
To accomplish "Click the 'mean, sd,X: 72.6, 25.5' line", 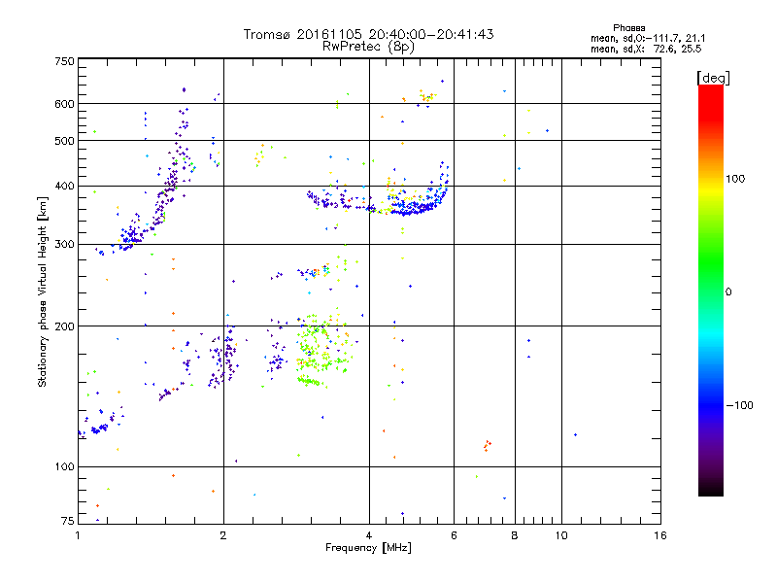I will tap(646, 49).
